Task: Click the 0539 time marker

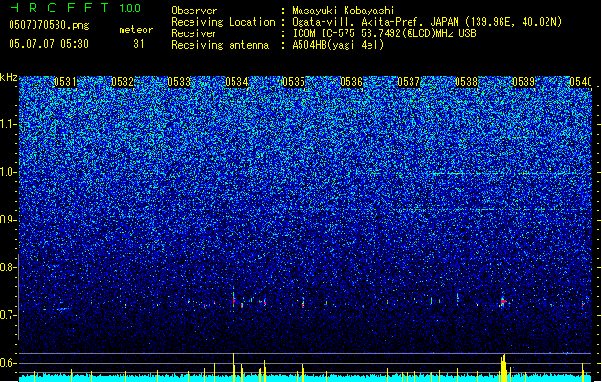Action: point(524,82)
